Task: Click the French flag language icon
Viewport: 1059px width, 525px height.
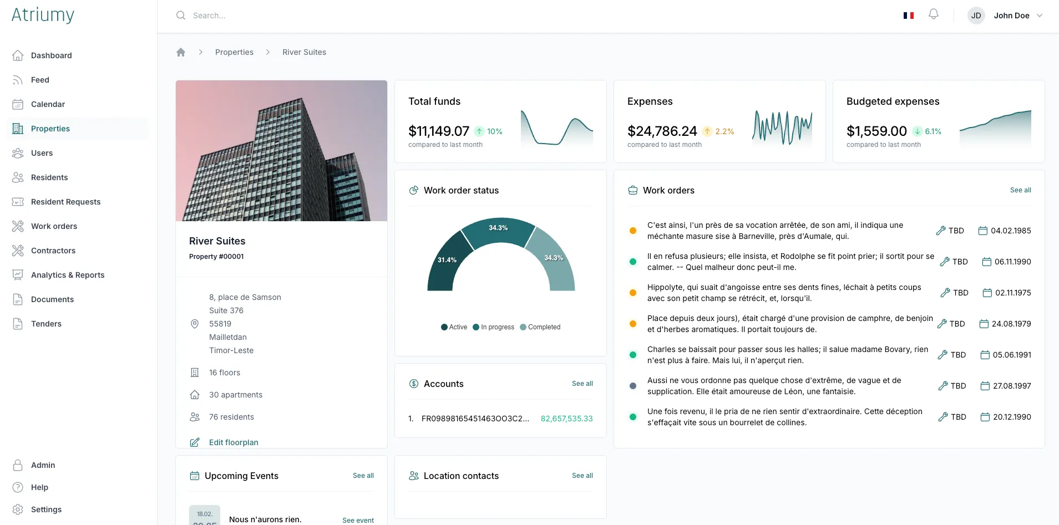Action: point(909,16)
